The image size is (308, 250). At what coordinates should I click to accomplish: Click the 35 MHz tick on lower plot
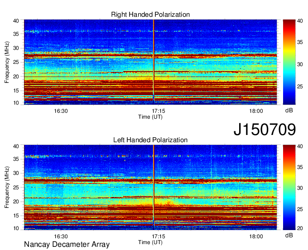(16, 159)
